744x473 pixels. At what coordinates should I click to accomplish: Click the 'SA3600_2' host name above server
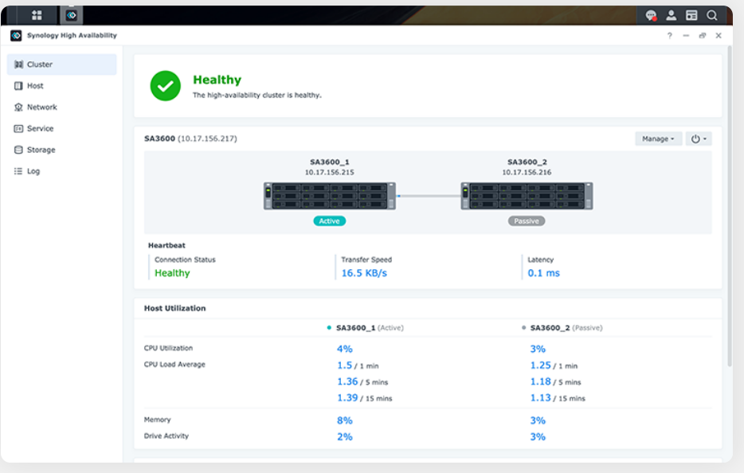(x=527, y=162)
